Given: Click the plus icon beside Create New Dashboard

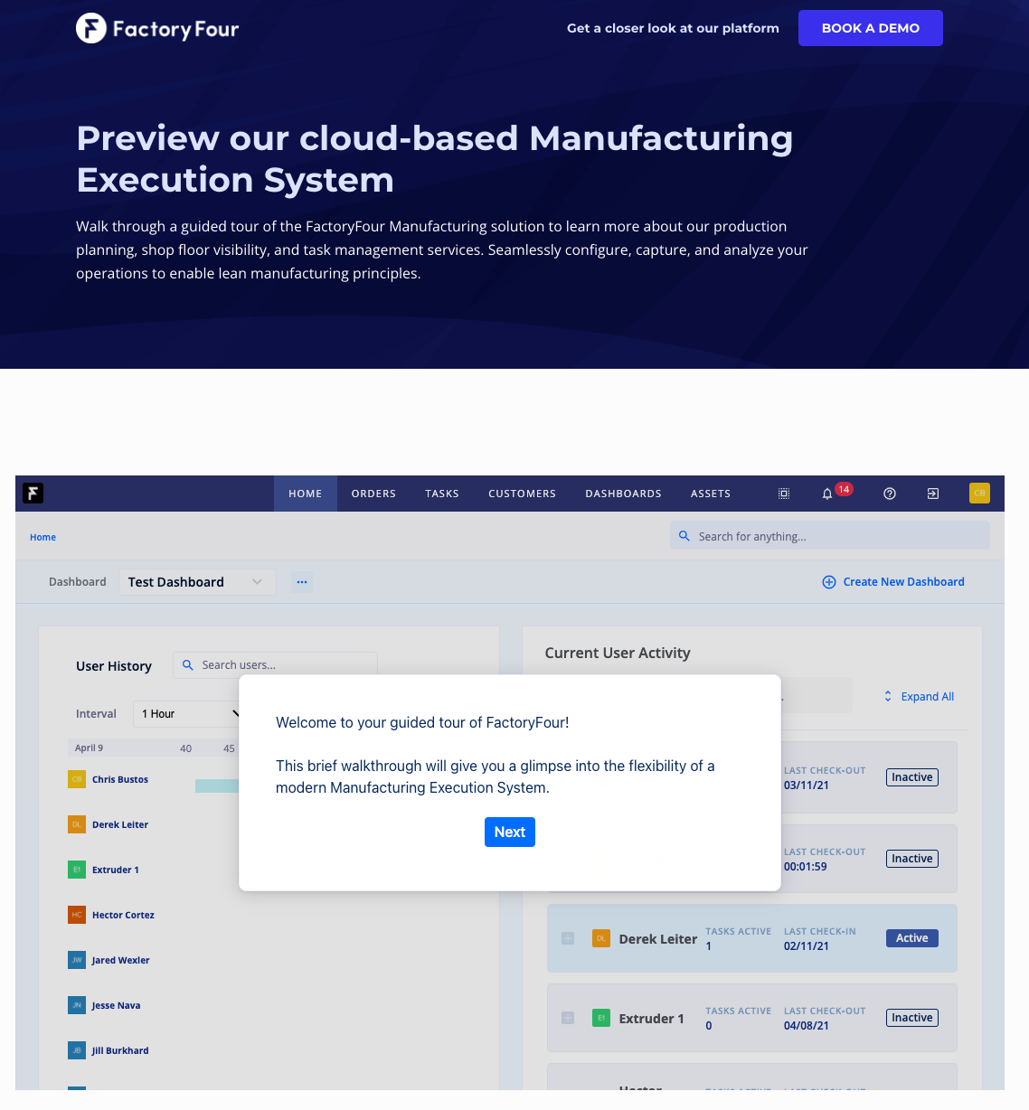Looking at the screenshot, I should coord(829,582).
